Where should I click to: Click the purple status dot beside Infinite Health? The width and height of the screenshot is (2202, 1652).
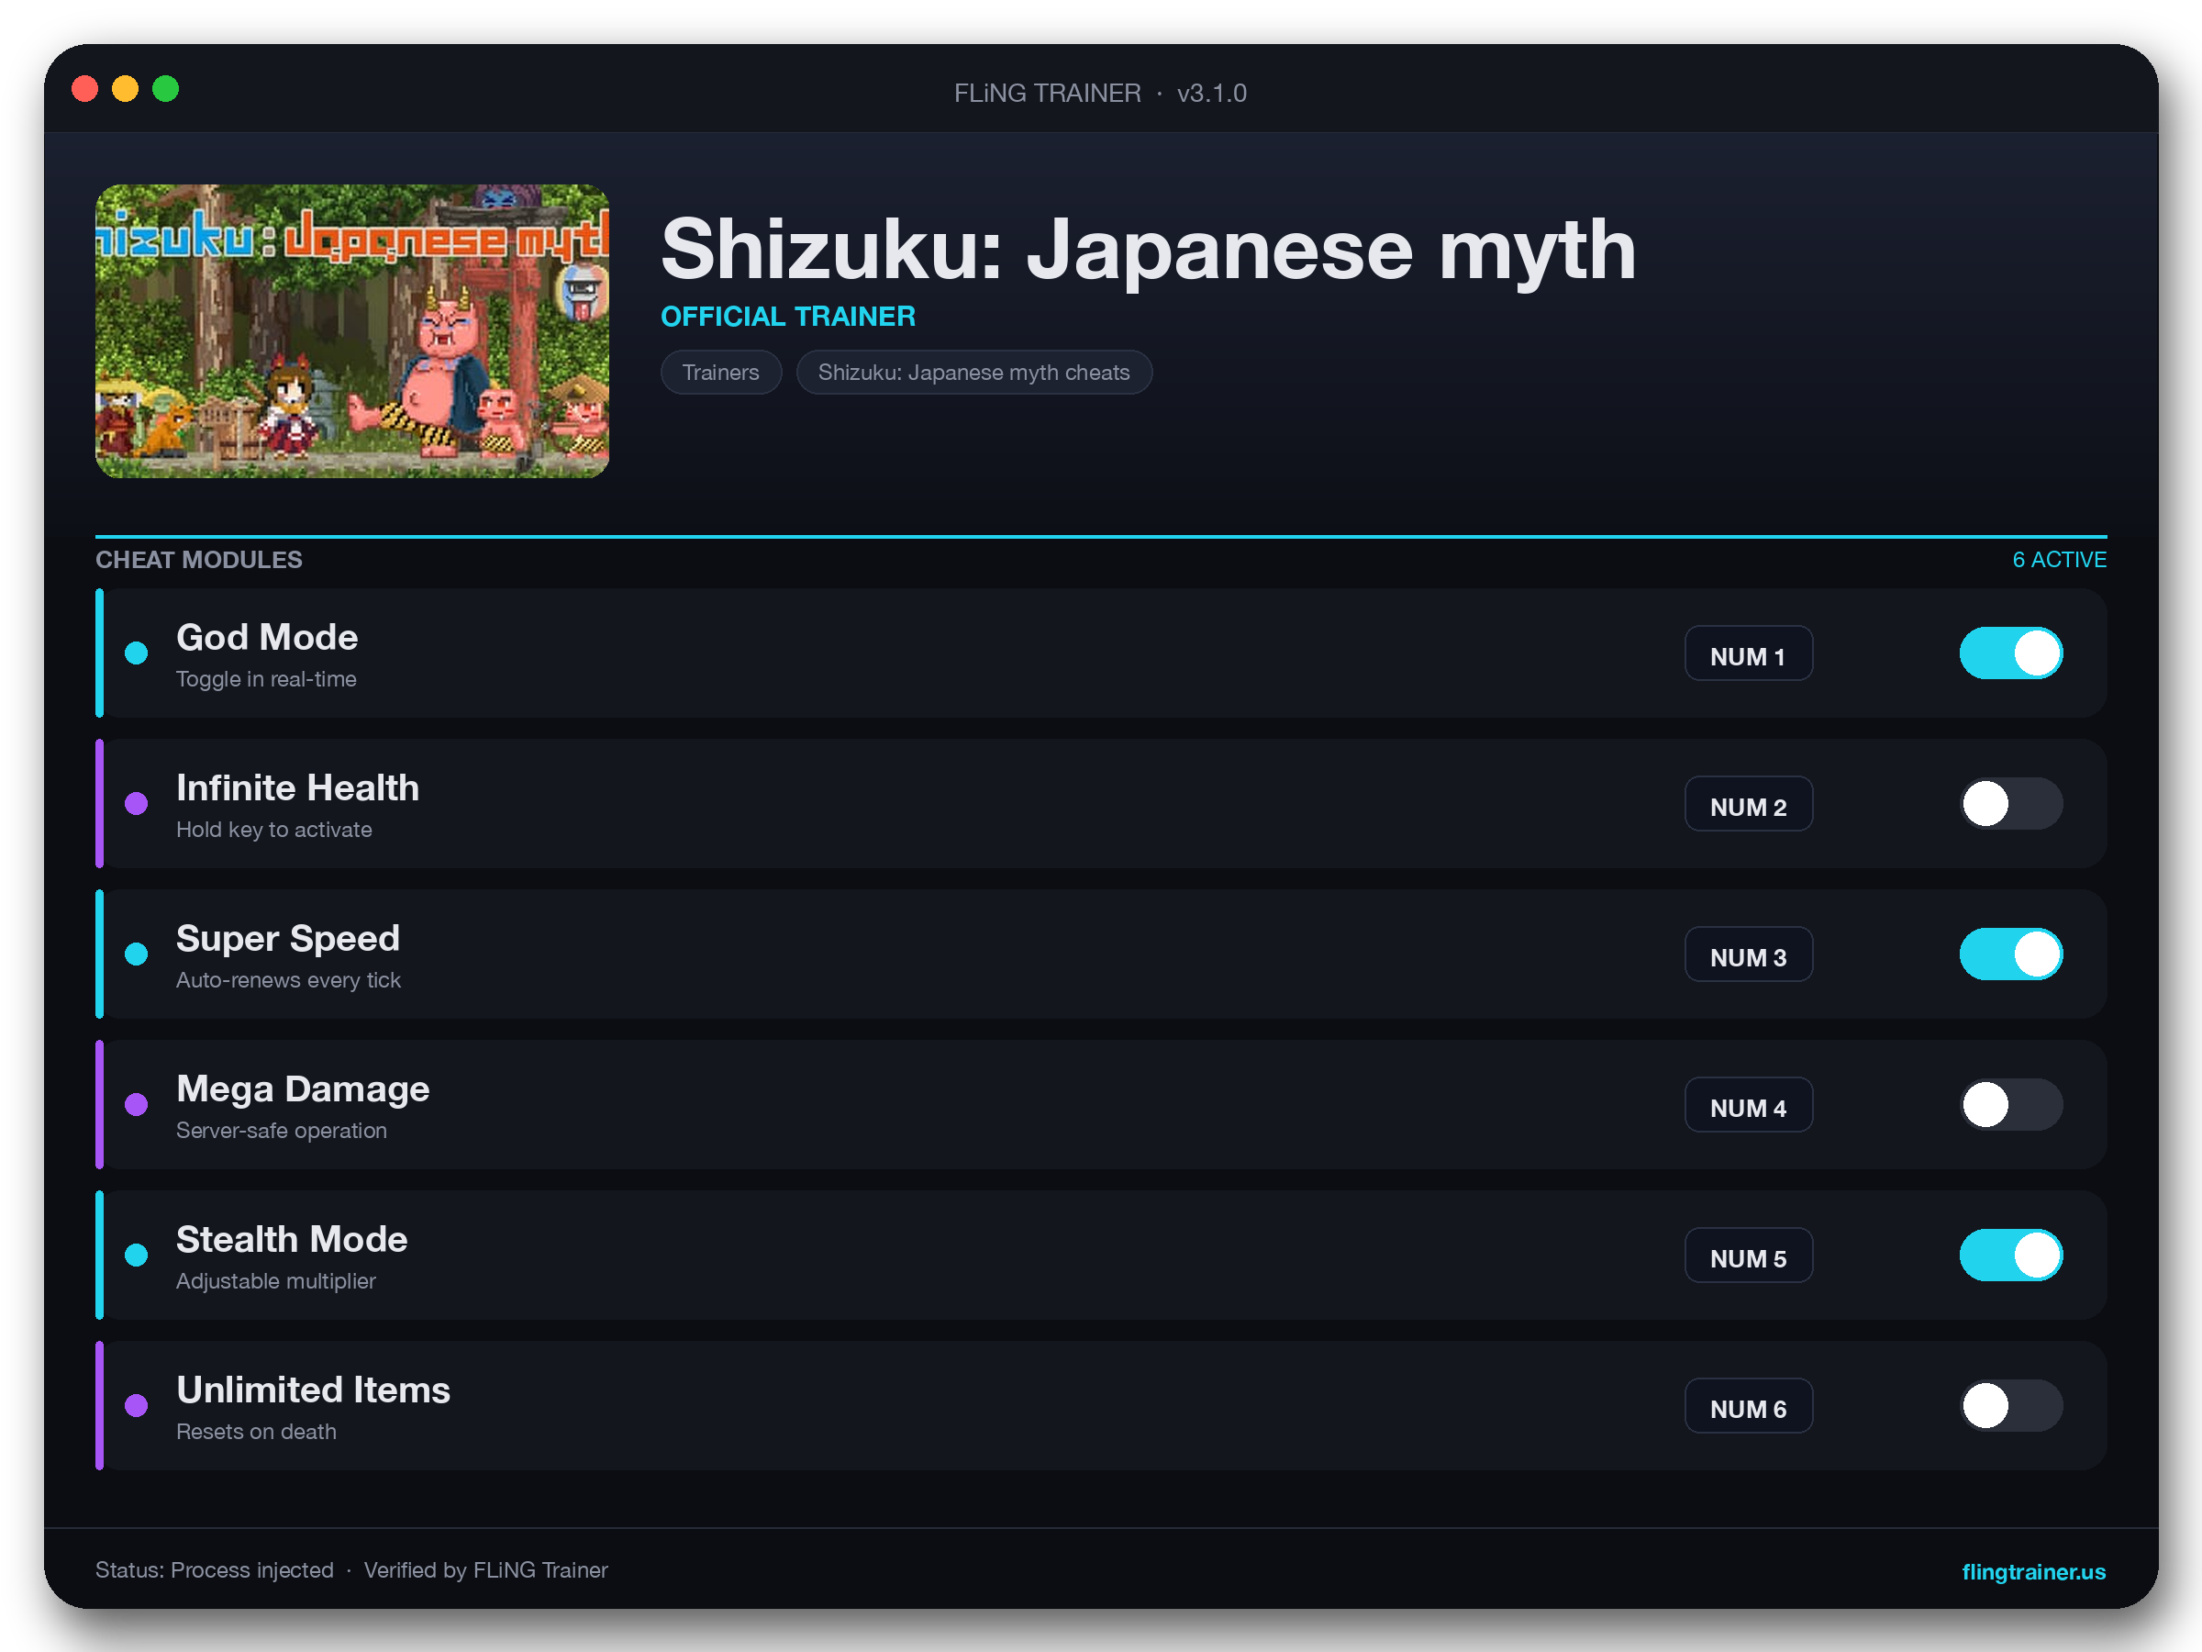(137, 804)
